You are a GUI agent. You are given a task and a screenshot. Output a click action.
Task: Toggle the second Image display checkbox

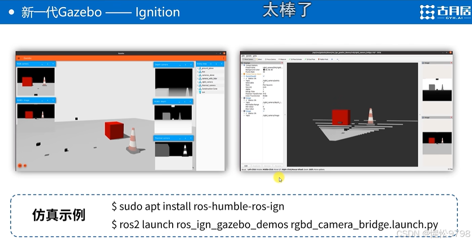coord(264,111)
